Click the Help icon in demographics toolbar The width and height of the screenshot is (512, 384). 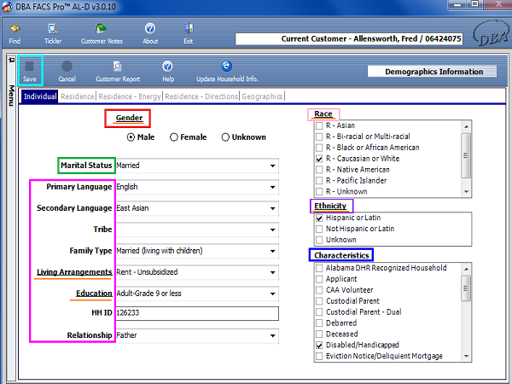click(x=168, y=71)
